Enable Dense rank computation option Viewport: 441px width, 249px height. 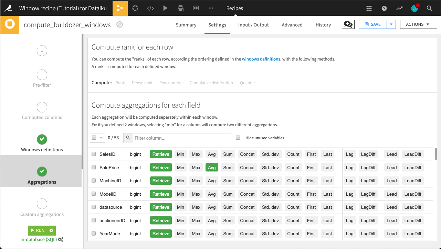click(142, 83)
